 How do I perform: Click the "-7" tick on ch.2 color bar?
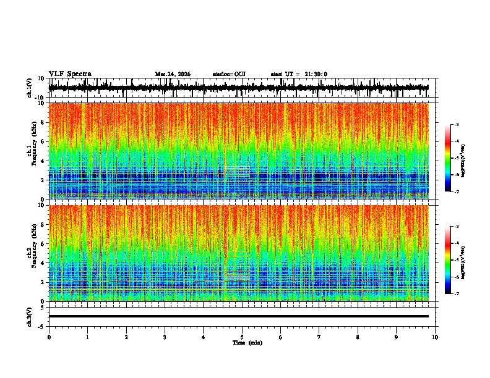pos(457,293)
